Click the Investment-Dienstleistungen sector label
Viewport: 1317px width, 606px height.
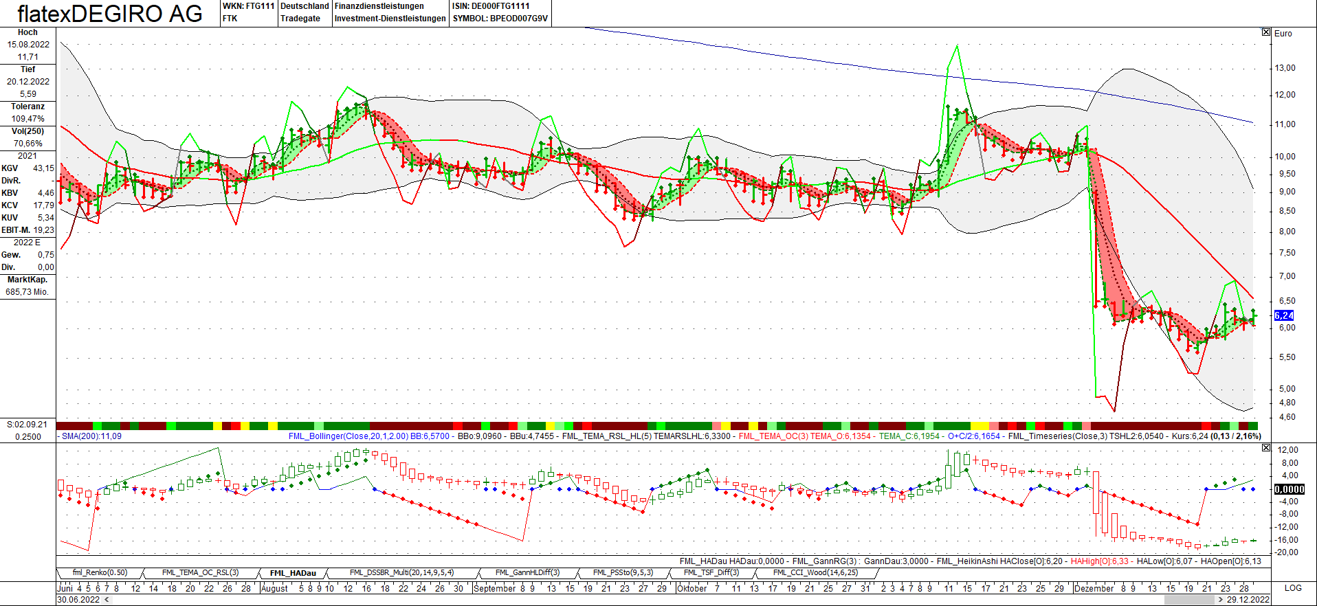(x=390, y=19)
